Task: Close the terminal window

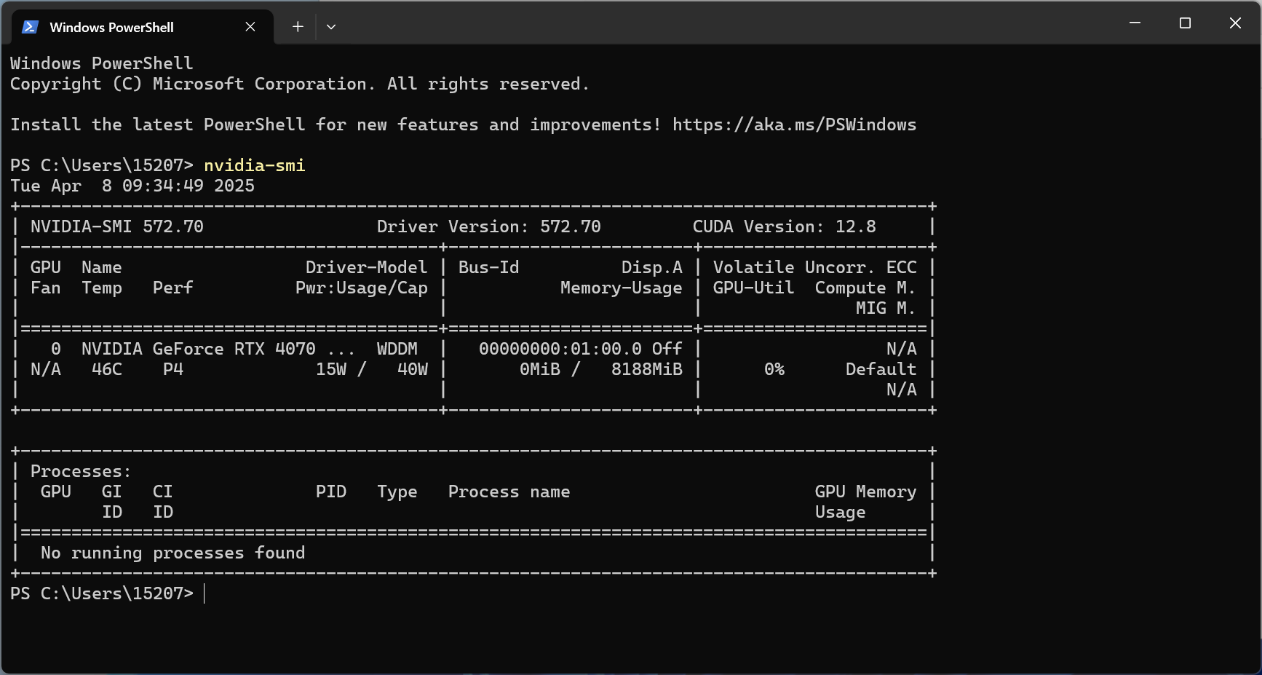Action: [1235, 23]
